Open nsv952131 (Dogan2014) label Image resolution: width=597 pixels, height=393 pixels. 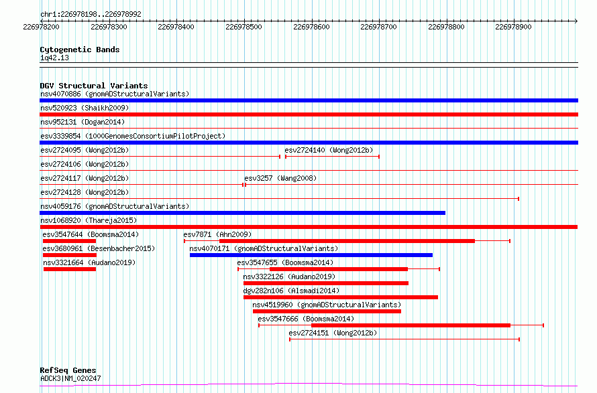click(83, 122)
